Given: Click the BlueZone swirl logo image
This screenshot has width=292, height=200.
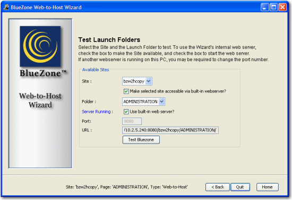Looking at the screenshot, I should tap(40, 46).
